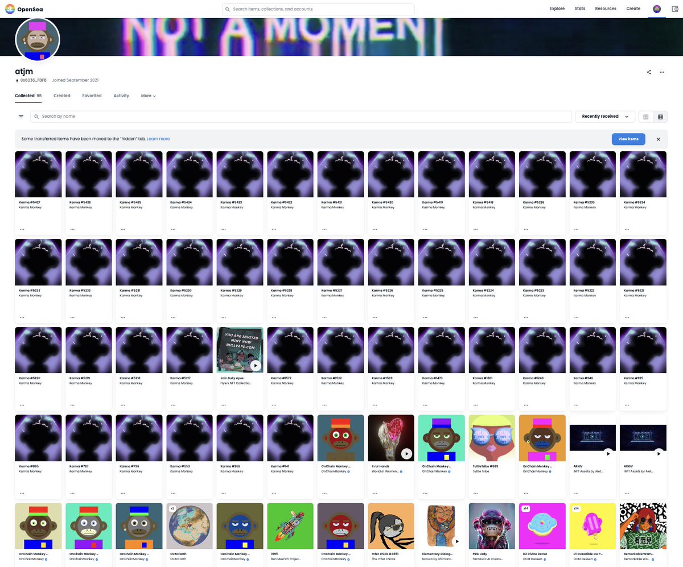The image size is (683, 567).
Task: Open options menu on TuttleTribe #883 card
Action: pyautogui.click(x=475, y=493)
